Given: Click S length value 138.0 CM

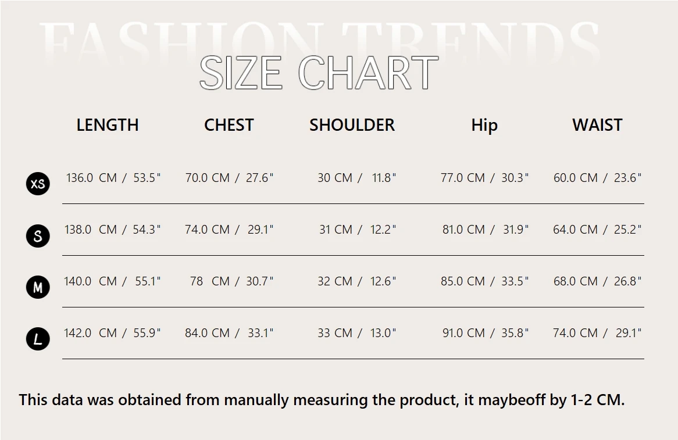Looking at the screenshot, I should click(x=90, y=230).
